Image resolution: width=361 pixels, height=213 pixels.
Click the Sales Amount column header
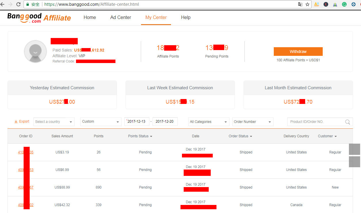62,136
